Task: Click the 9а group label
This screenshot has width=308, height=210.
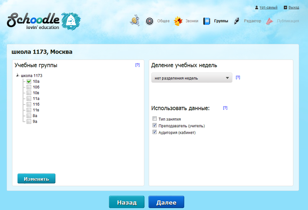Action: pos(35,121)
